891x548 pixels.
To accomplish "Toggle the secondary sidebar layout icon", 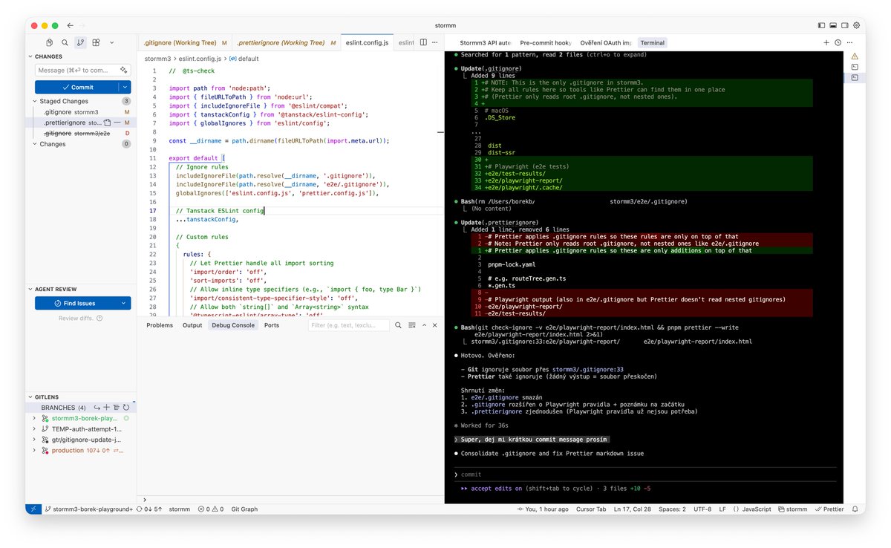I will (x=845, y=25).
